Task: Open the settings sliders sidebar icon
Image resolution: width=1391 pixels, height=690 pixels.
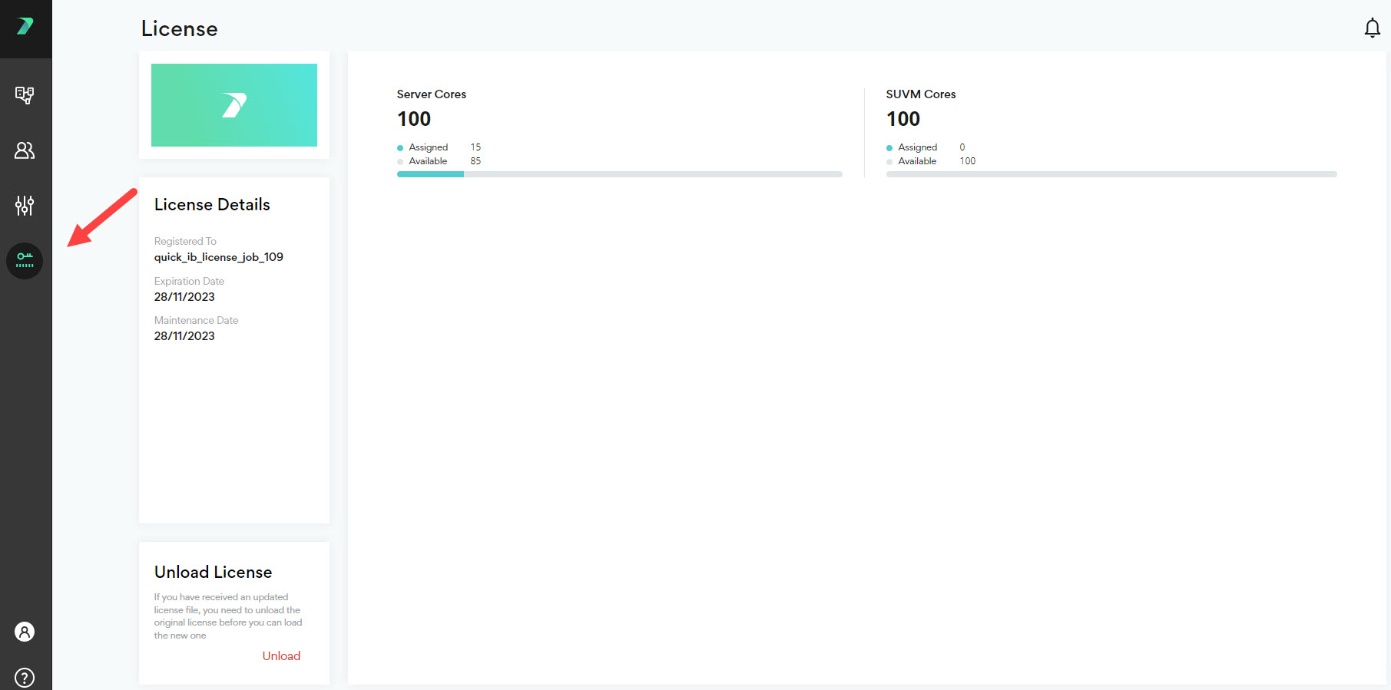Action: pyautogui.click(x=25, y=206)
